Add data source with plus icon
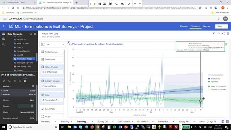231x130 pixels. point(35,34)
